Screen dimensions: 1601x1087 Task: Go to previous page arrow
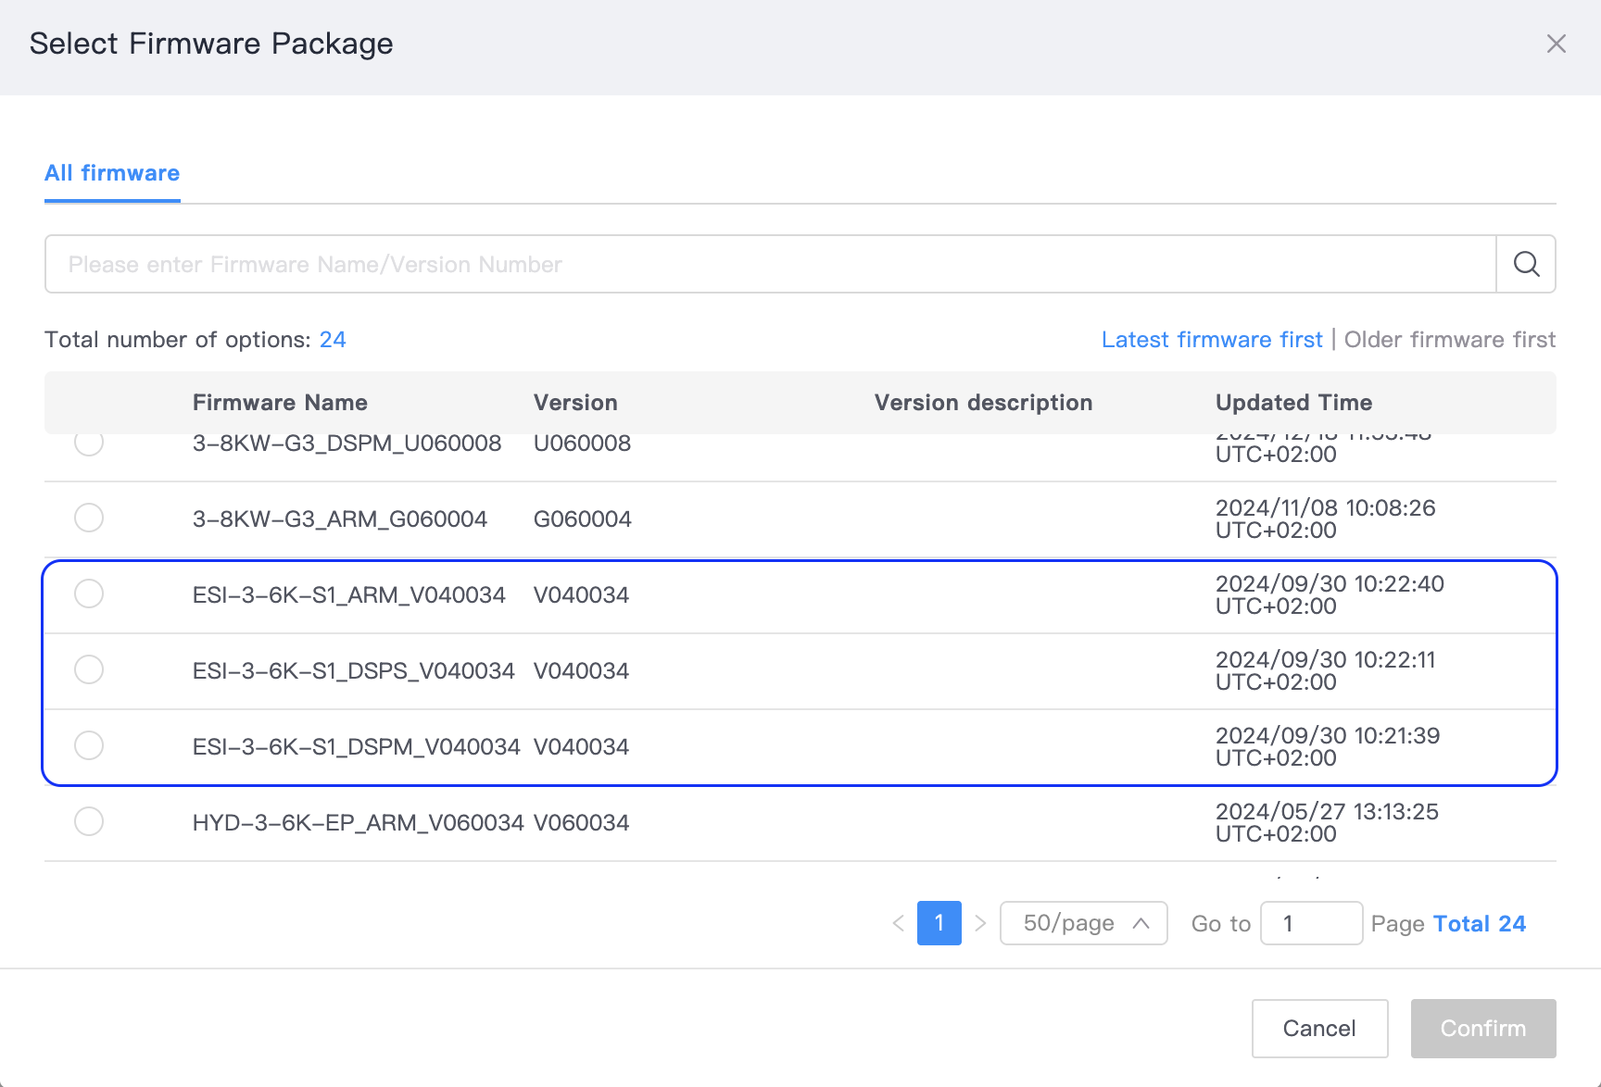(898, 923)
